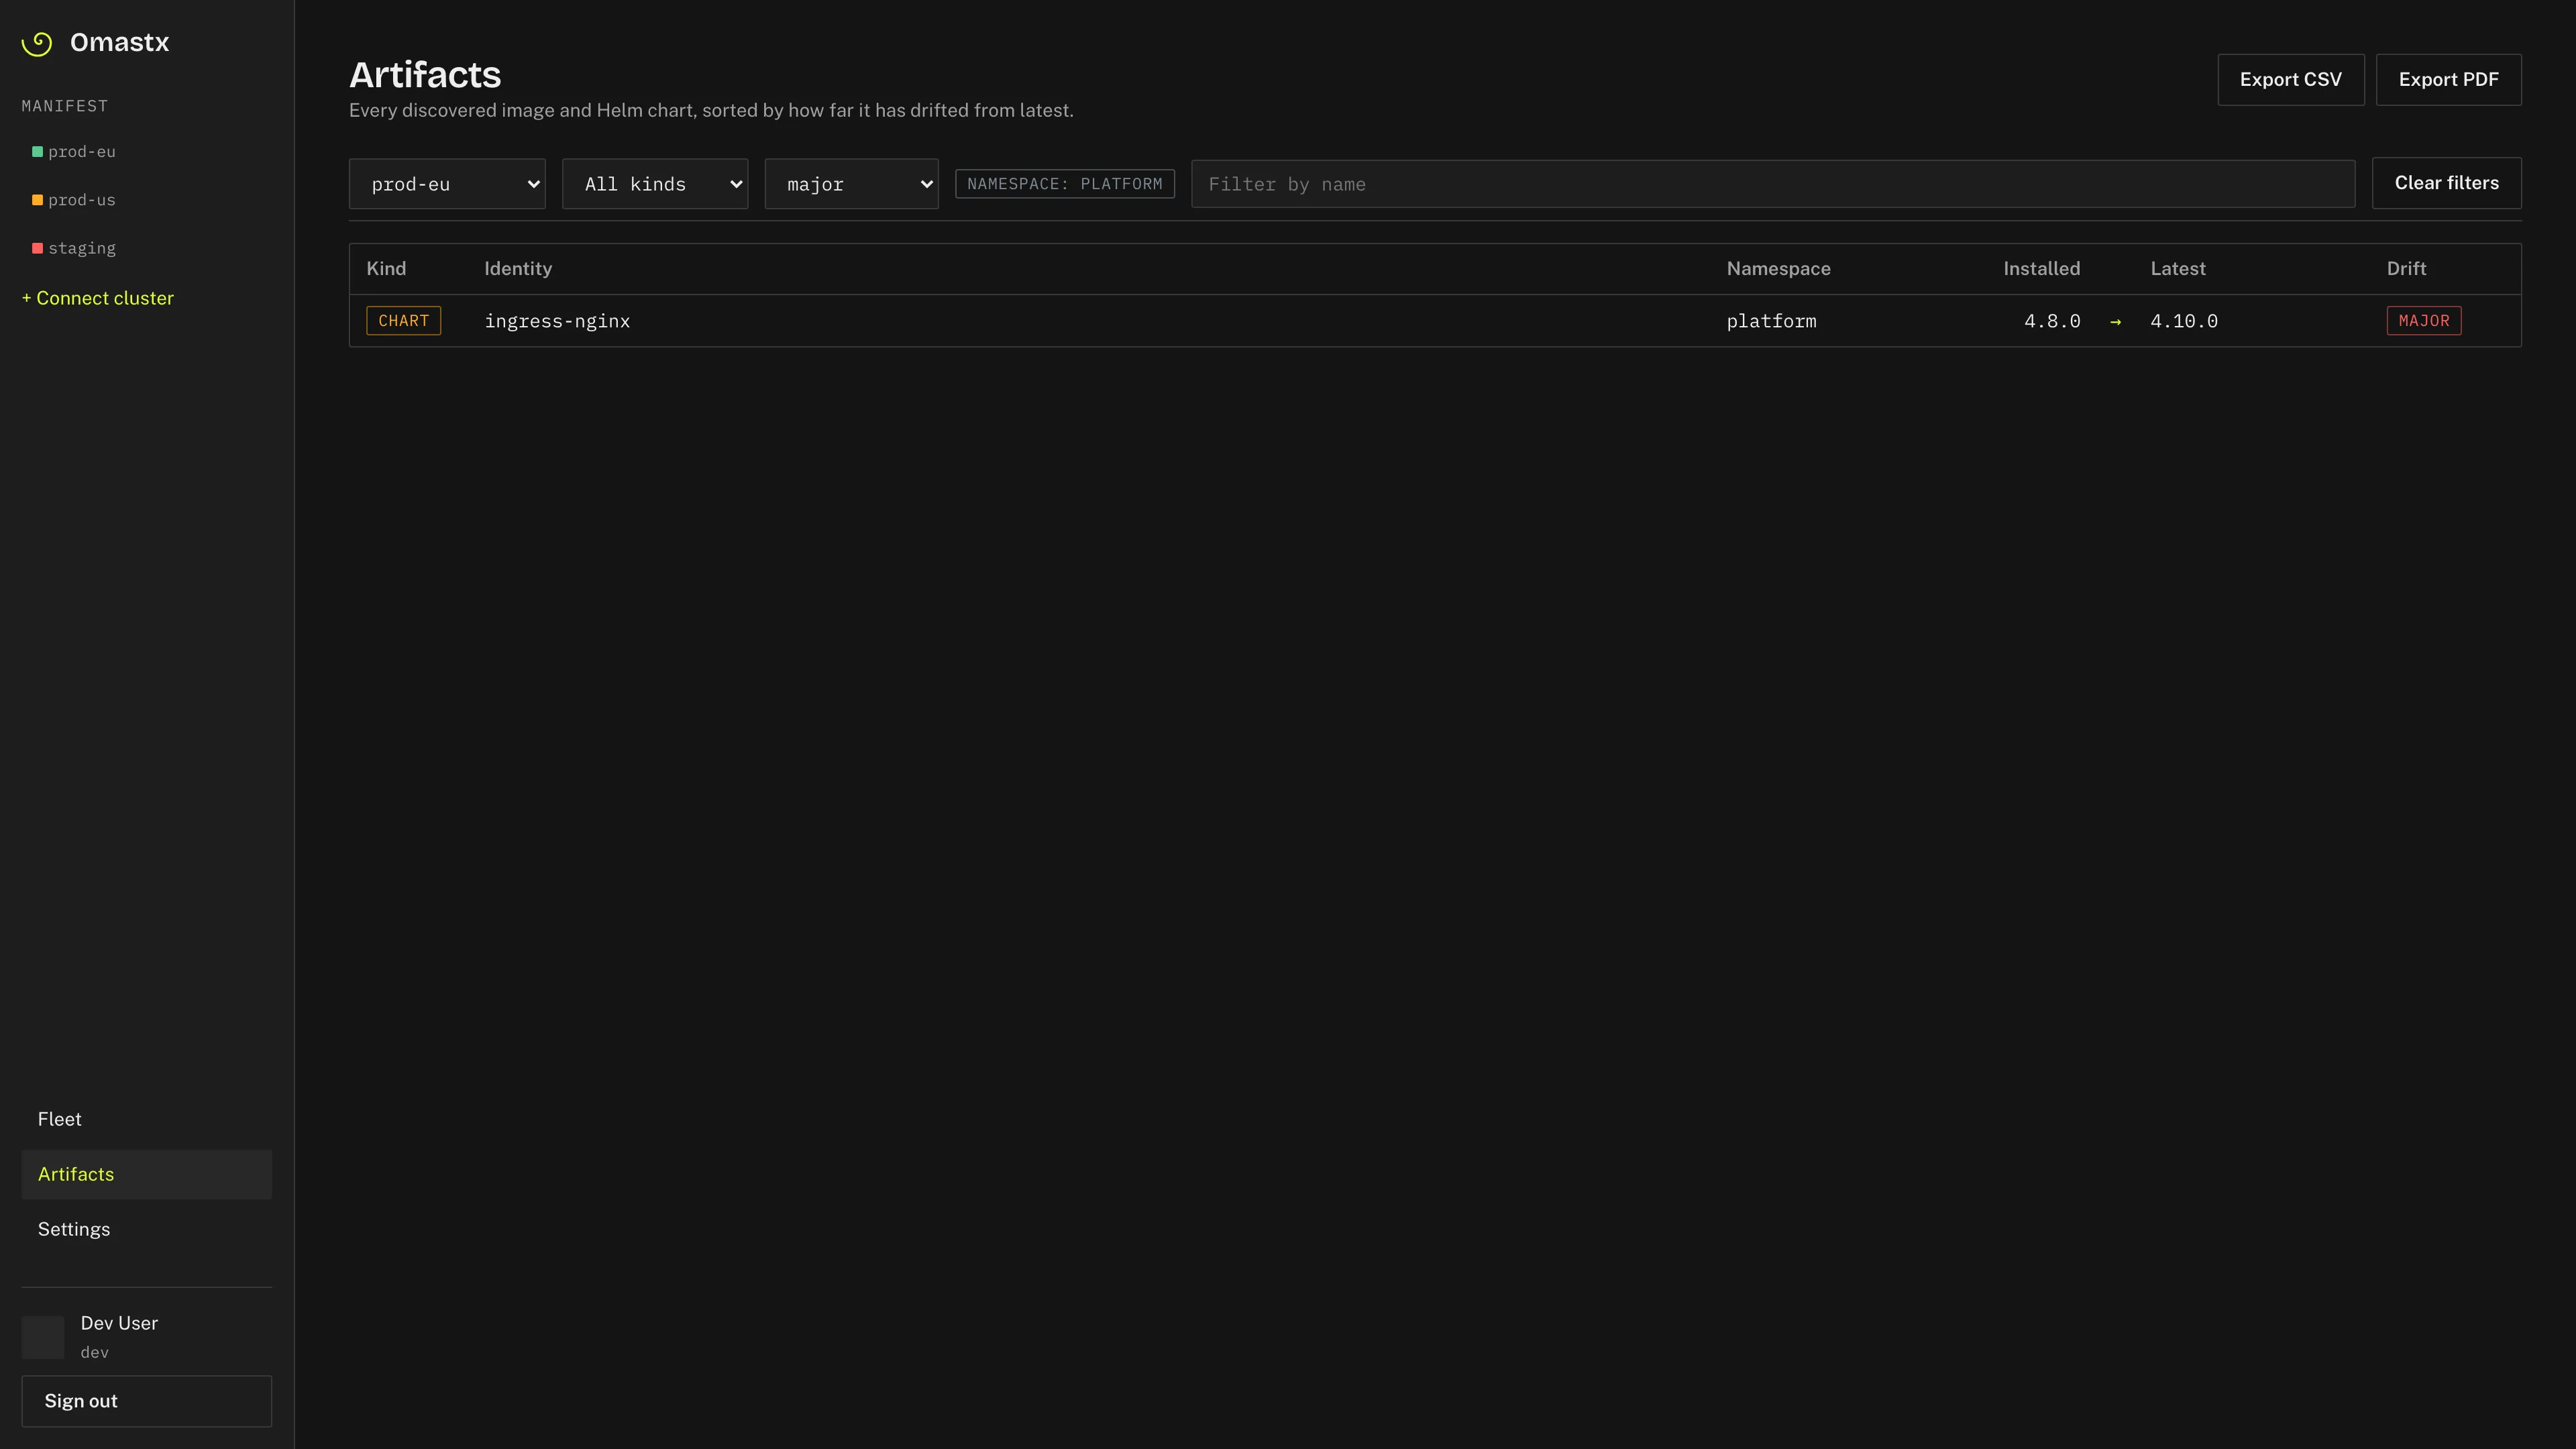Screen dimensions: 2576x1449
Task: Select the Artifacts navigation item
Action: [146, 1174]
